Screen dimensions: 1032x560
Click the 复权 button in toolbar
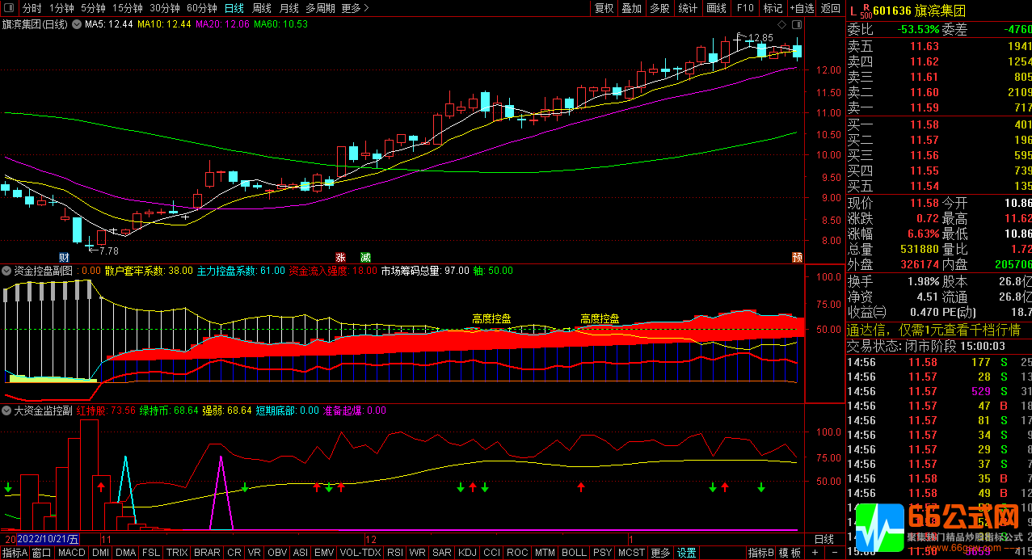coord(604,8)
